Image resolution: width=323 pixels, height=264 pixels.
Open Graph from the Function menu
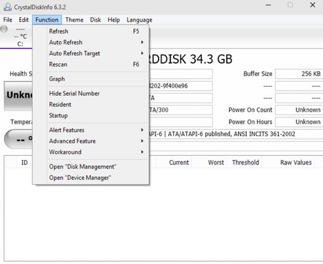point(91,79)
